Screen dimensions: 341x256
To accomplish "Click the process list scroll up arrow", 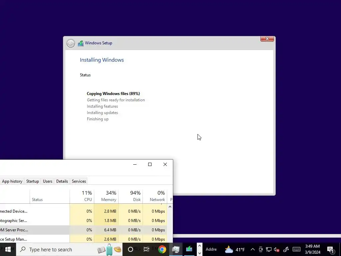I will point(170,207).
